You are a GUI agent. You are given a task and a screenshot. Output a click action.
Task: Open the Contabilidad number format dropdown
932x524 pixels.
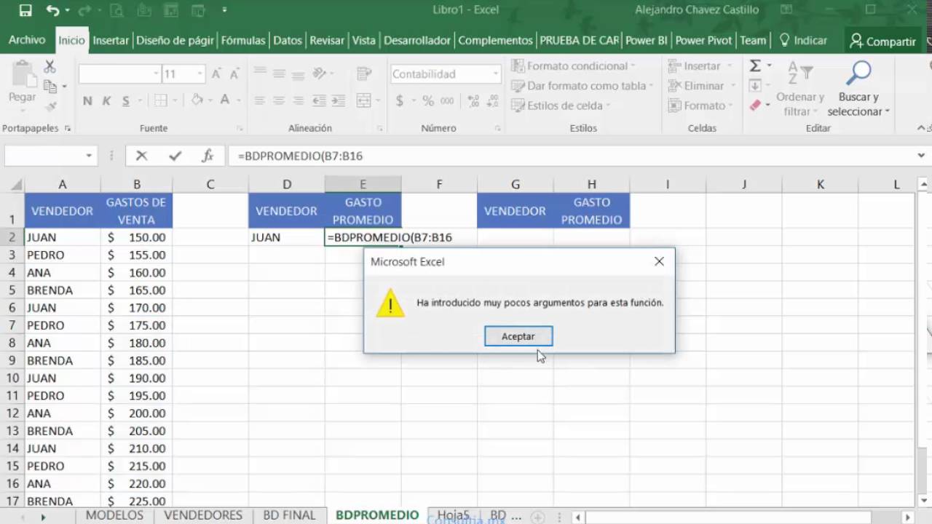point(496,74)
